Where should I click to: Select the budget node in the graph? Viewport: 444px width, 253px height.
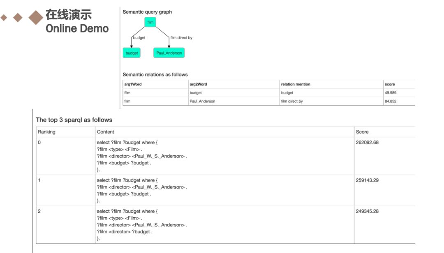[x=132, y=53]
